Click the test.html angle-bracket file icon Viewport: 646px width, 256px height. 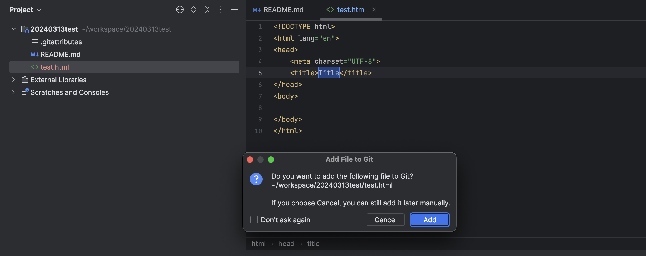pos(34,67)
